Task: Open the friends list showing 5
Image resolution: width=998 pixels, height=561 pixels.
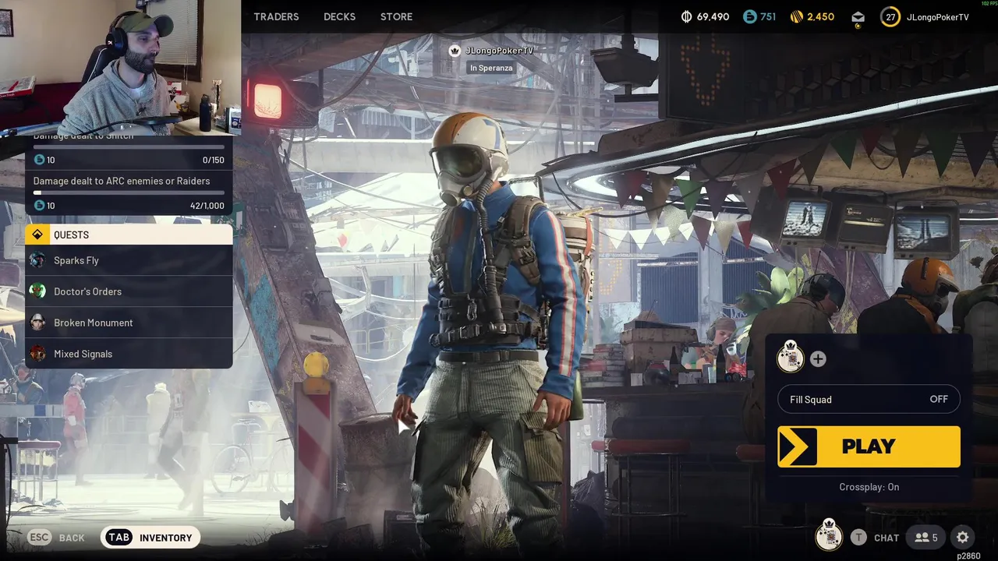Action: 926,538
